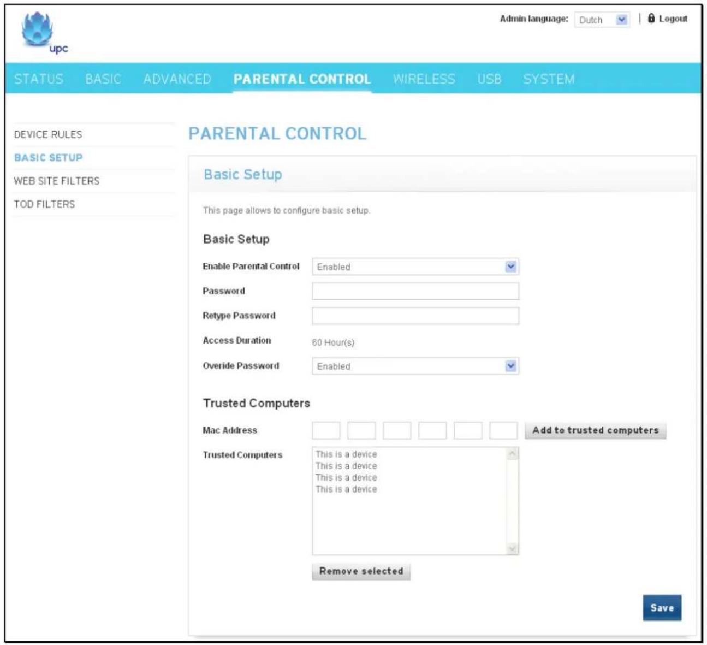Click the Add to trusted computers button
This screenshot has width=707, height=645.
[596, 430]
